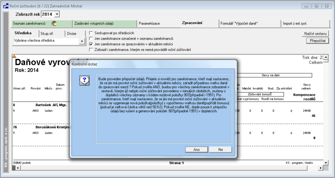The image size is (335, 178).
Task: Close the Roční zúčtování window
Action: (x=327, y=6)
